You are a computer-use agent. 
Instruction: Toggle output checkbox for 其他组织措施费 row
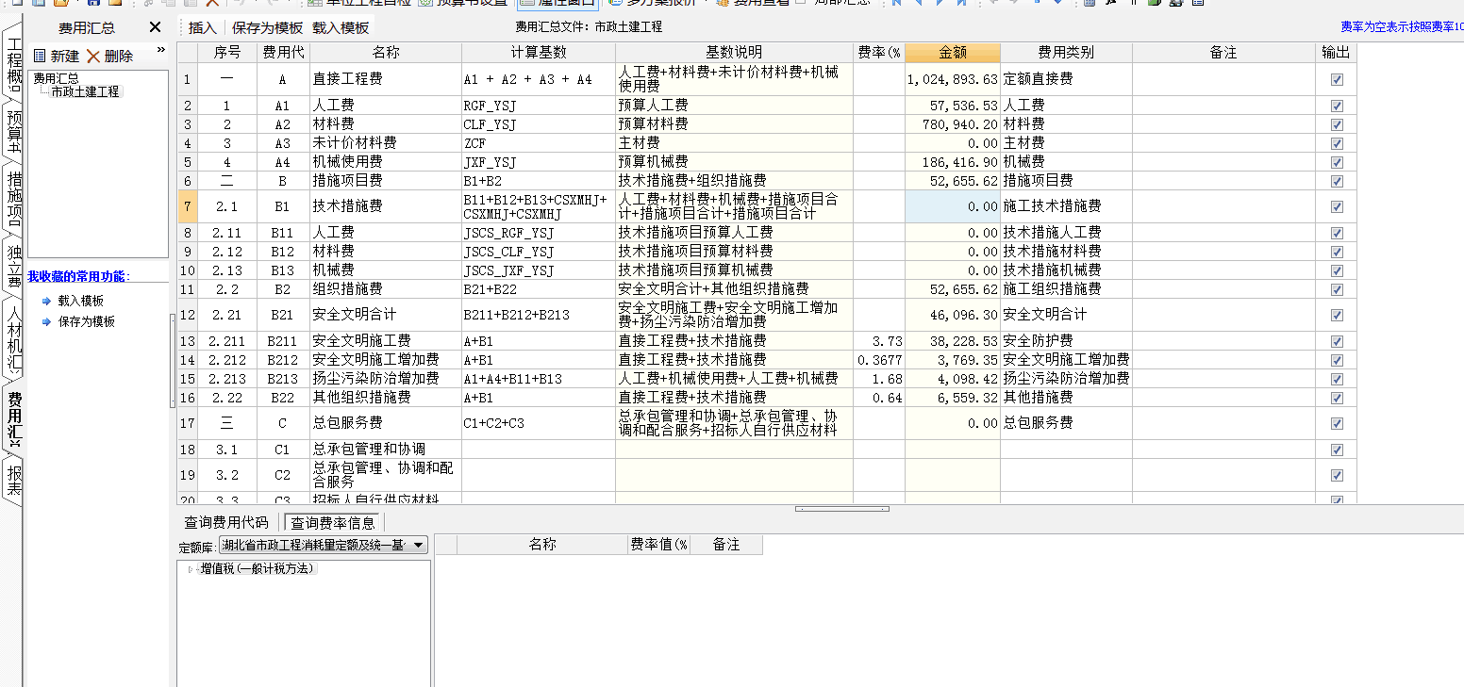pos(1337,398)
